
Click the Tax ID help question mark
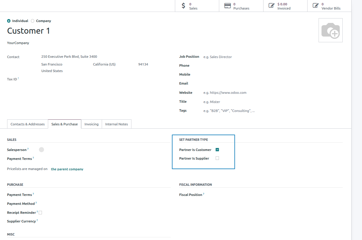[18, 78]
